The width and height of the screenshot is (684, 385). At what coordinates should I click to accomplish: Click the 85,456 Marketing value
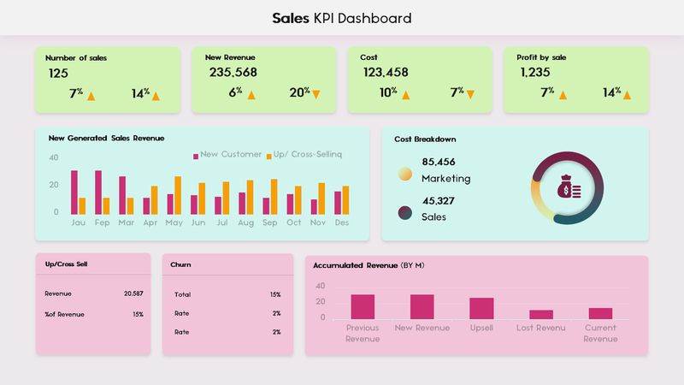439,162
